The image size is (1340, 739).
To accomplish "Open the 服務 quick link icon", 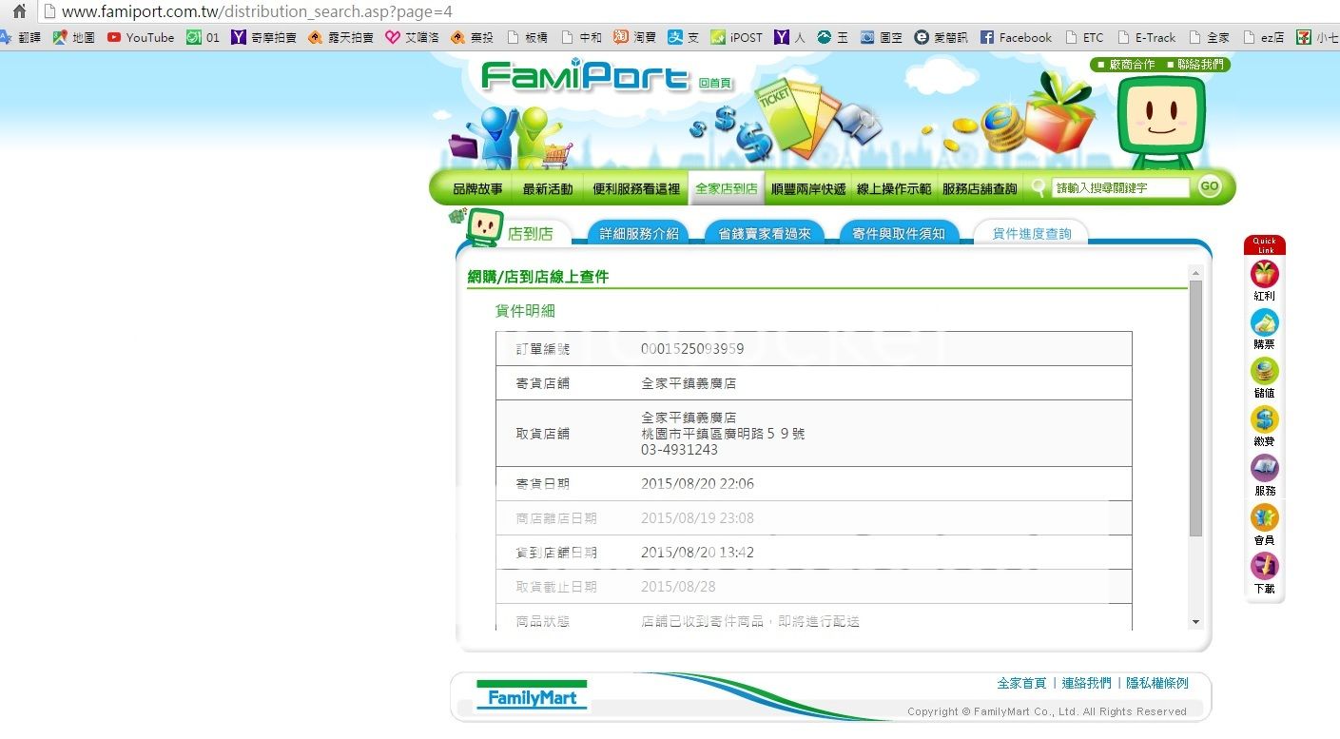I will pos(1264,470).
